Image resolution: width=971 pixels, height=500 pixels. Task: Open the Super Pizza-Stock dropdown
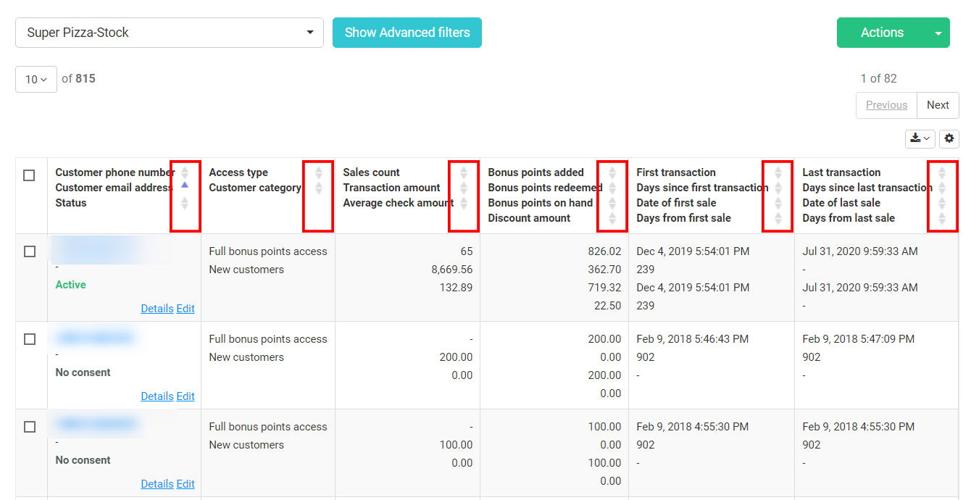[x=170, y=33]
